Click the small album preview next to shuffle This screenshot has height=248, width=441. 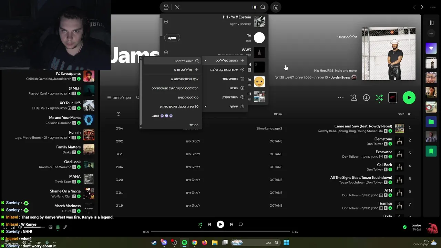pos(393,98)
